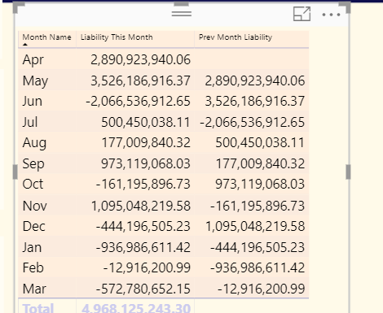Click the ascending sort arrow under Month Name
The height and width of the screenshot is (313, 383).
(x=25, y=44)
